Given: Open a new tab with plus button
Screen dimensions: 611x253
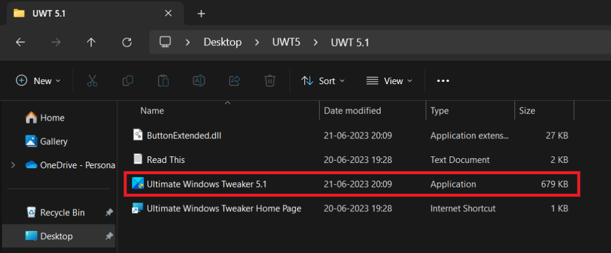Looking at the screenshot, I should pos(201,13).
